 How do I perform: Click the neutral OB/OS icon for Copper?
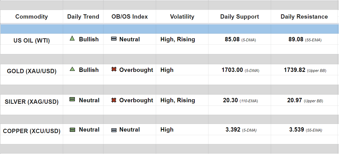click(114, 130)
